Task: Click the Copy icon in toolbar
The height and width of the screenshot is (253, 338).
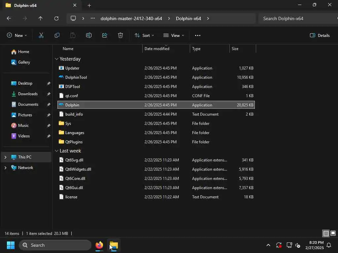Action: click(57, 36)
